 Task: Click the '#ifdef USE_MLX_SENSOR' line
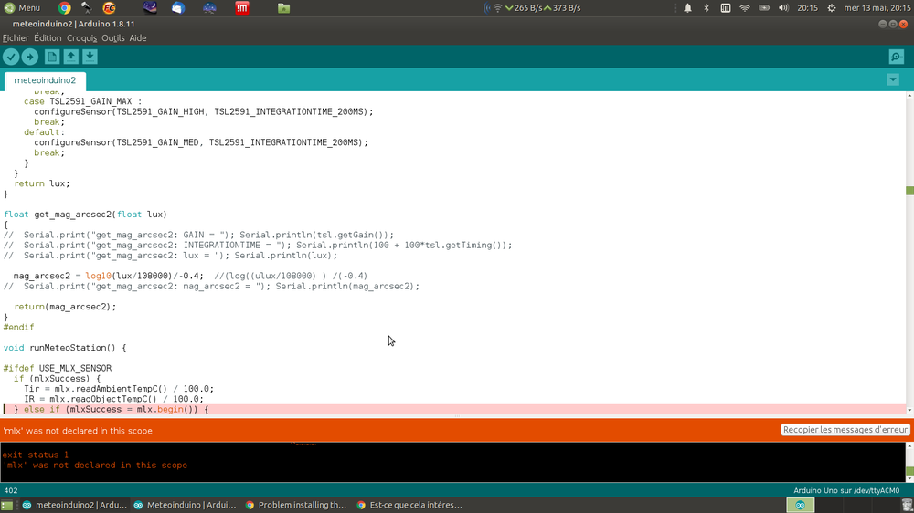click(57, 368)
